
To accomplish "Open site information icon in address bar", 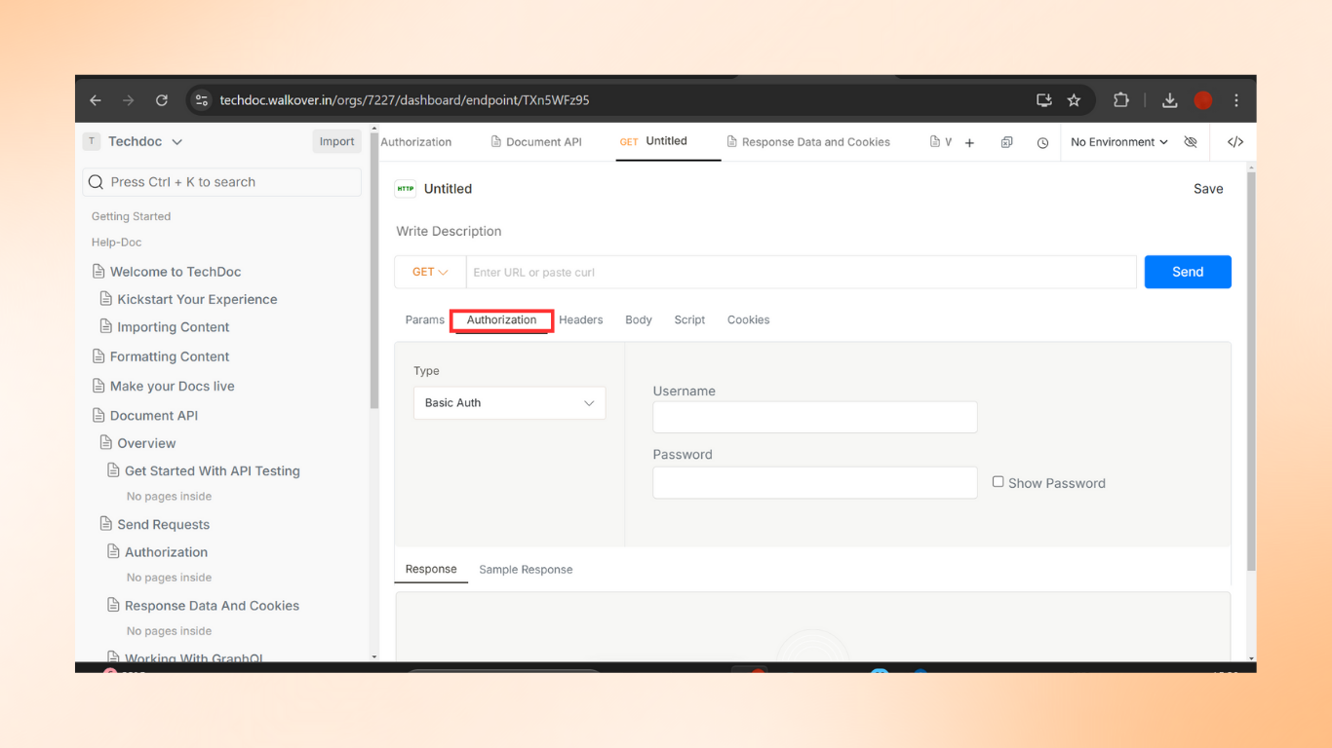I will 201,100.
